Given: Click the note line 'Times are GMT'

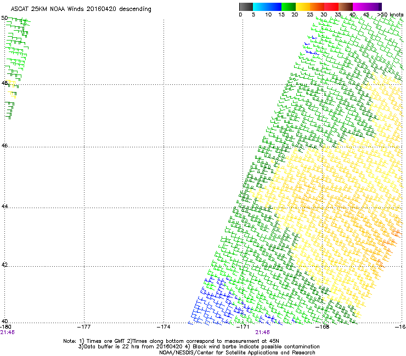Looking at the screenshot, I should [x=106, y=341].
